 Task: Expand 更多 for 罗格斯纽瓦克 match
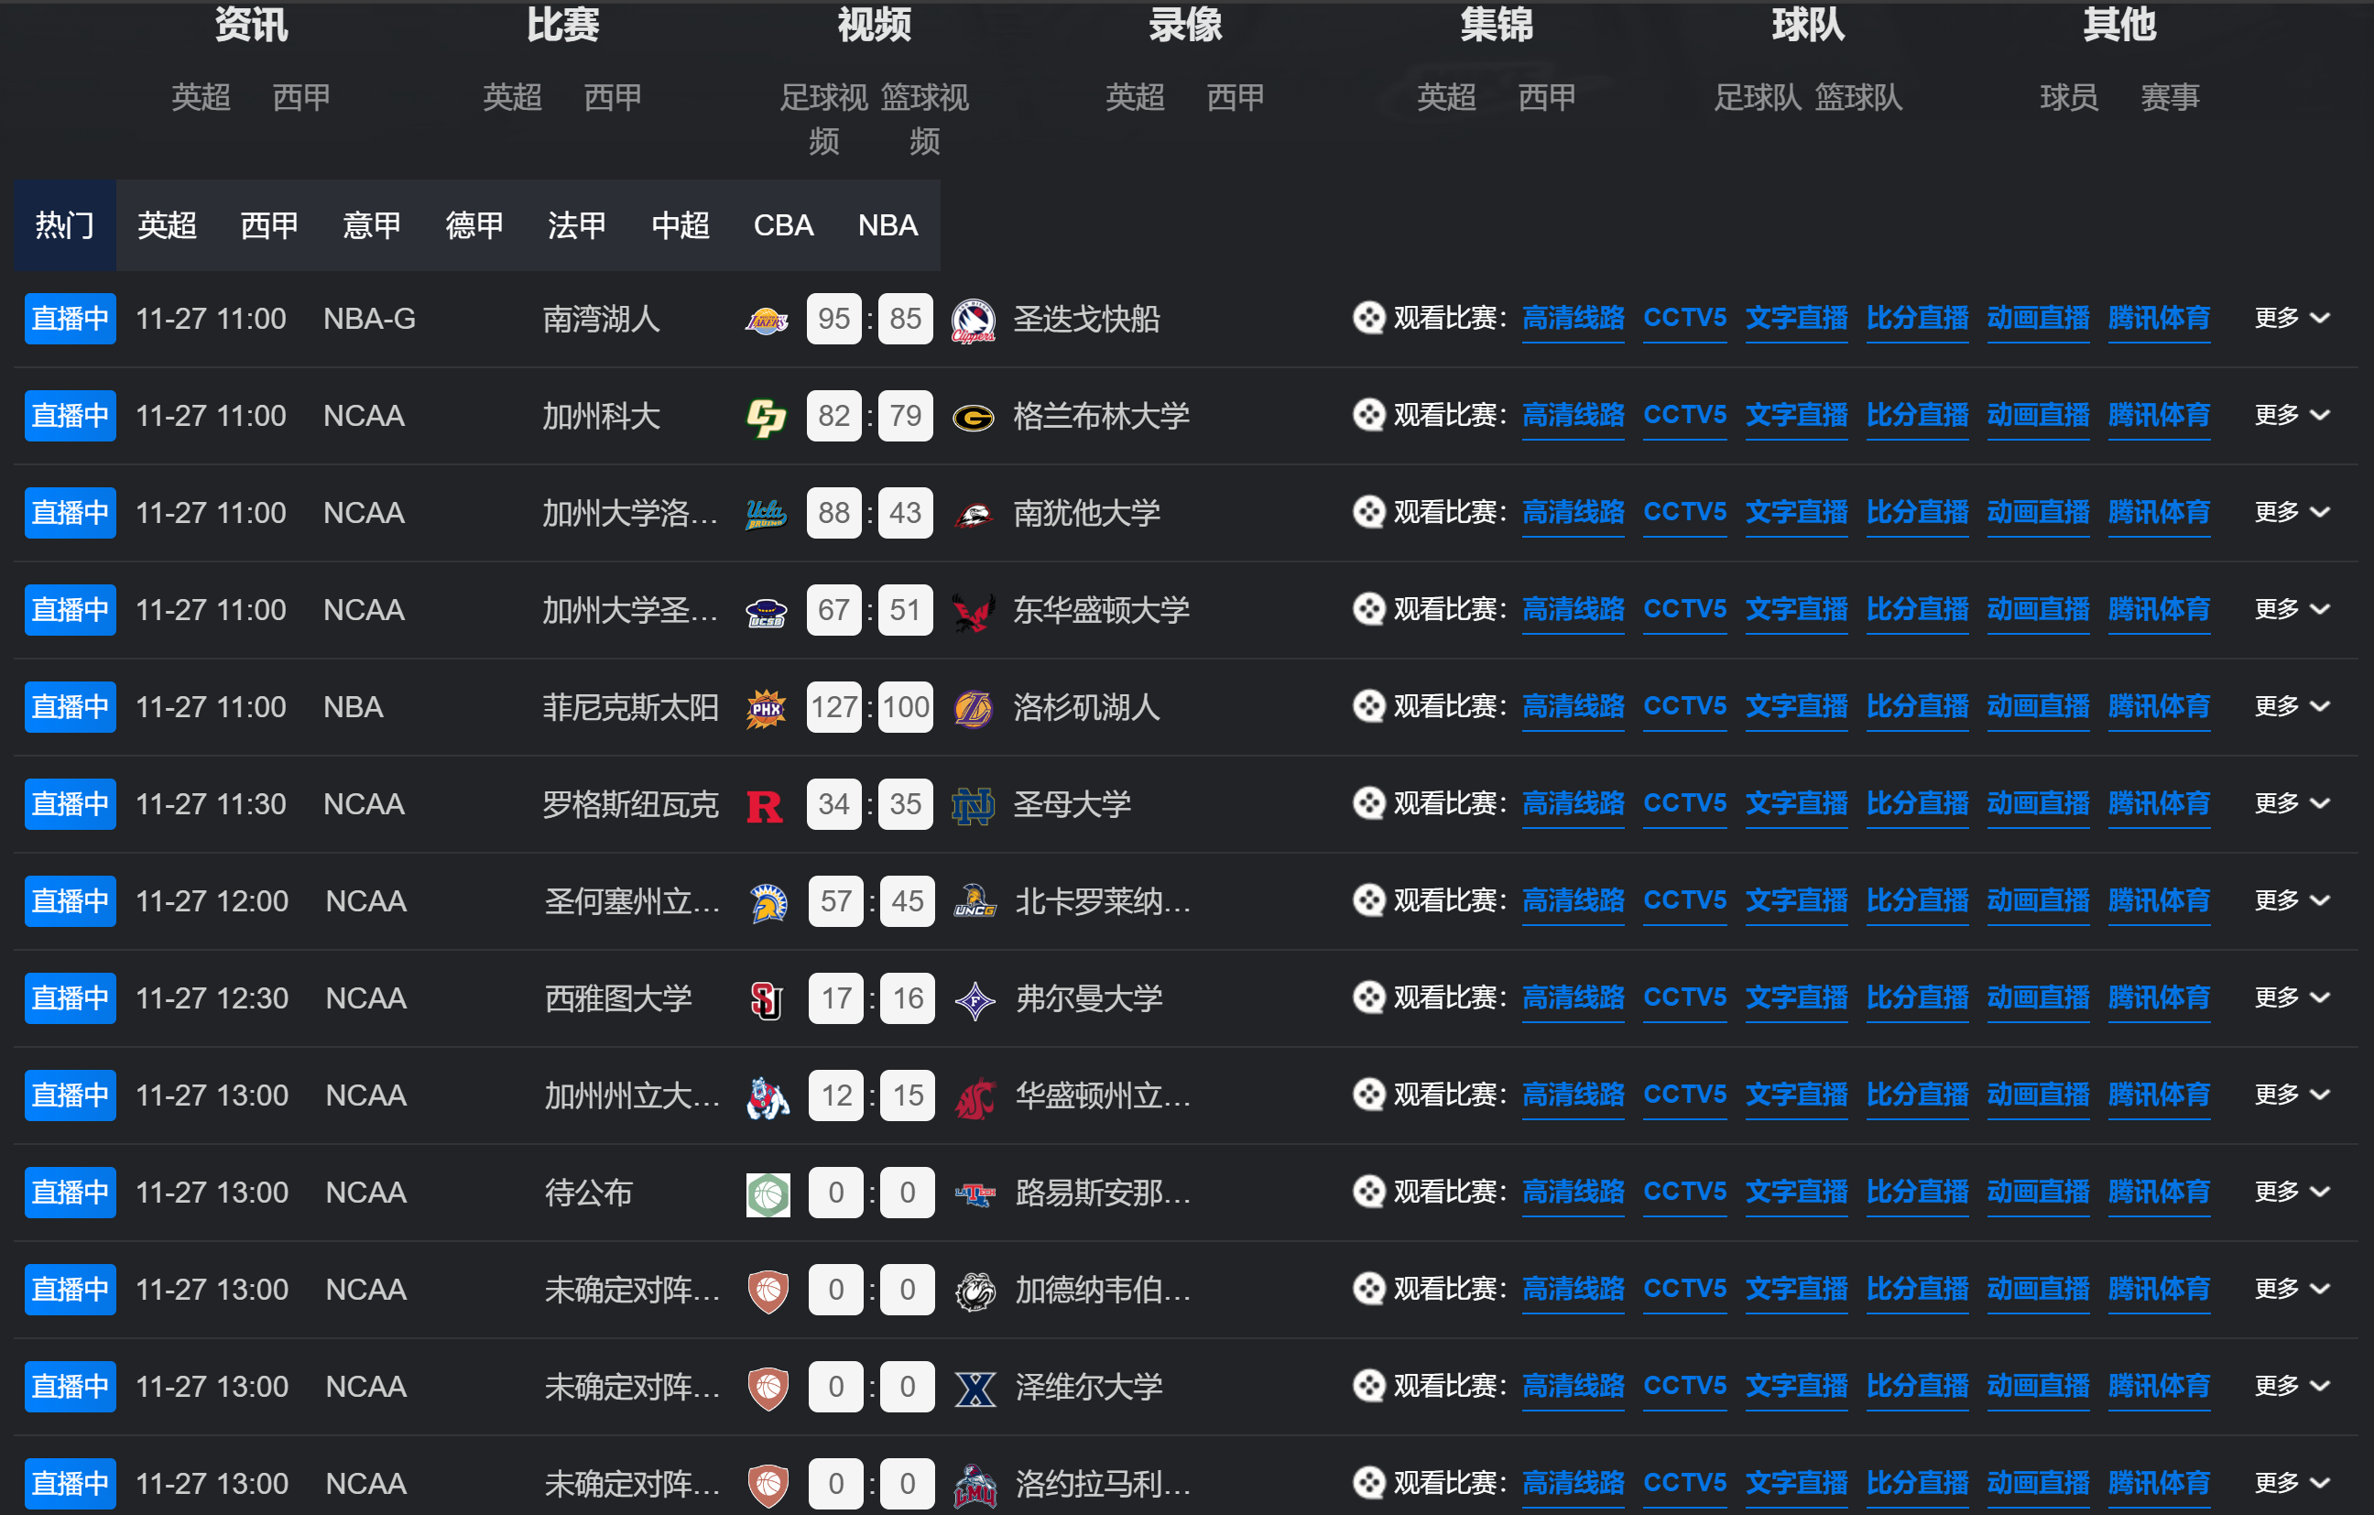[2292, 803]
